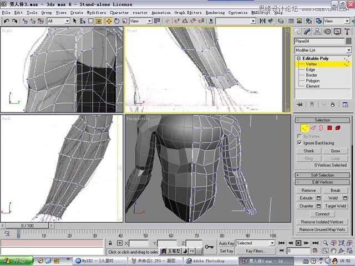Click Remove Isolated Vertices button
355x266 pixels.
(322, 222)
